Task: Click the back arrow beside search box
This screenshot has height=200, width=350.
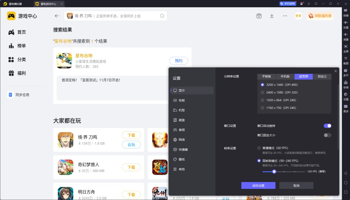Action: point(57,16)
